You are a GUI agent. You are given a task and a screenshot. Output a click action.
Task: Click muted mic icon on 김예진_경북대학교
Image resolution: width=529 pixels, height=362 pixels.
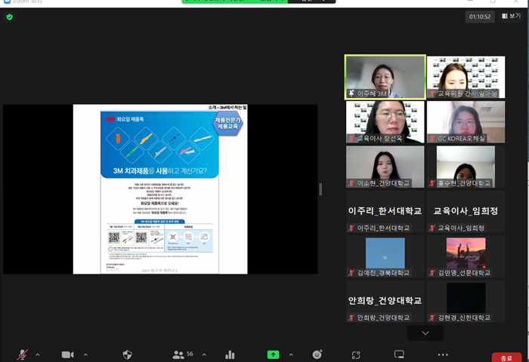[351, 273]
